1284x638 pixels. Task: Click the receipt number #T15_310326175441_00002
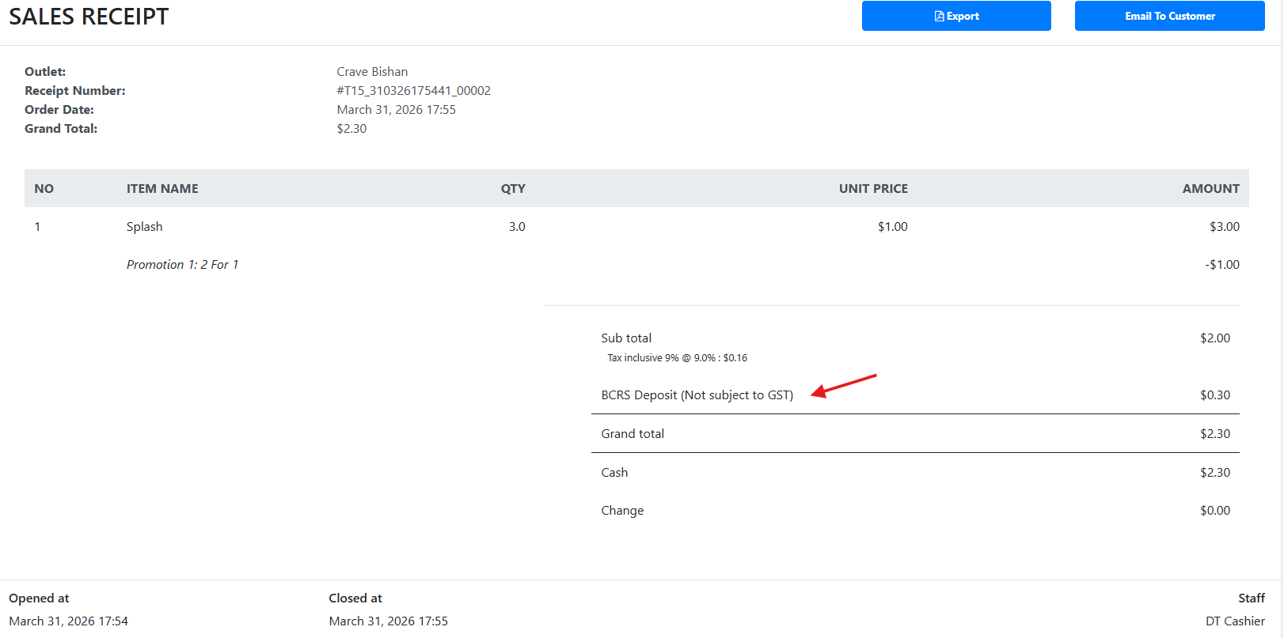pyautogui.click(x=413, y=91)
